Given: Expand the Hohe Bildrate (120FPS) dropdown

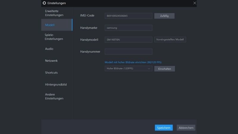Looking at the screenshot, I should 129,68.
